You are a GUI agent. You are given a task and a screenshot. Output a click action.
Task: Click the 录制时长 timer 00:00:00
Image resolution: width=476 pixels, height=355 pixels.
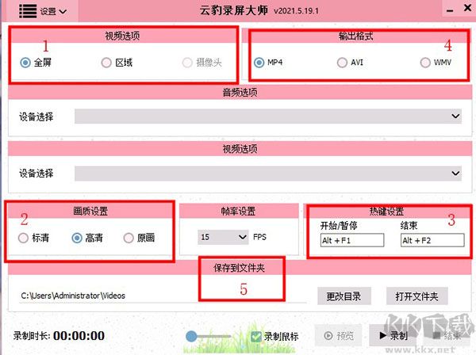tap(79, 336)
